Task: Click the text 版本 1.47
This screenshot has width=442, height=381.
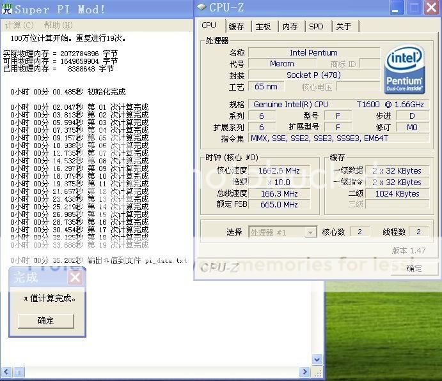Action: [409, 251]
